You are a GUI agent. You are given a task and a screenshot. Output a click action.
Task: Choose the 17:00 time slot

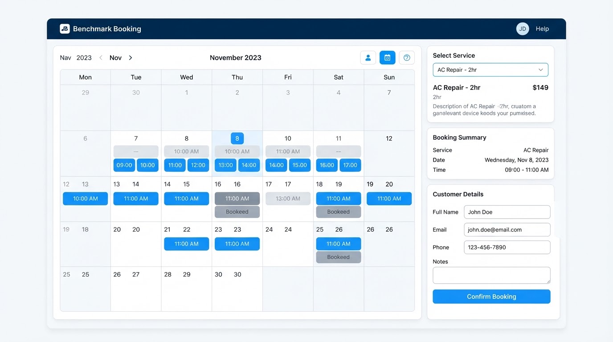[350, 165]
